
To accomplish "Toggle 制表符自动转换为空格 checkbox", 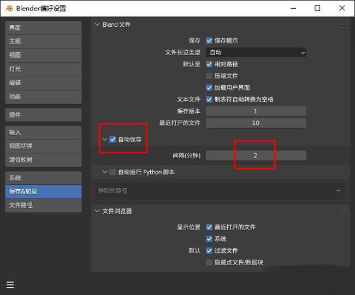I will pos(209,99).
